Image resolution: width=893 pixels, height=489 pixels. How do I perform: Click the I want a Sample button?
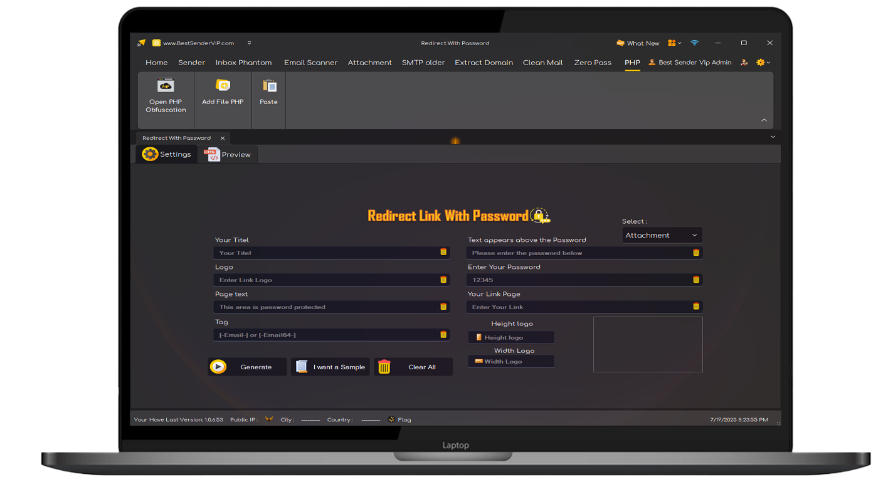tap(330, 367)
